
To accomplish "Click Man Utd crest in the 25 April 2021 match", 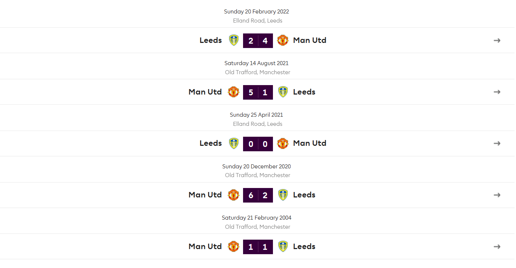I will [x=282, y=144].
